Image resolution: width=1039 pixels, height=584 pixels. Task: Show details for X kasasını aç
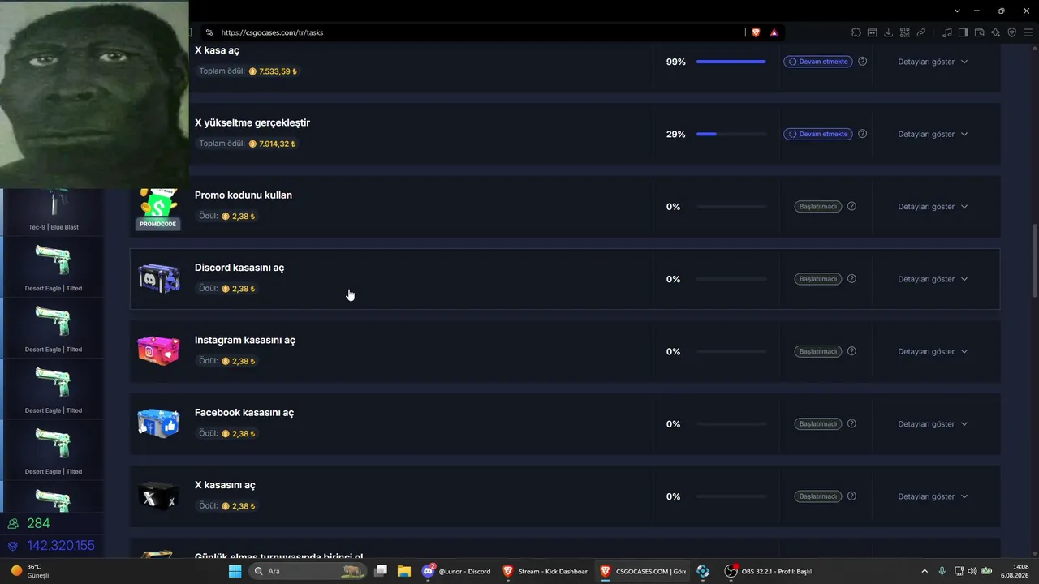tap(933, 496)
